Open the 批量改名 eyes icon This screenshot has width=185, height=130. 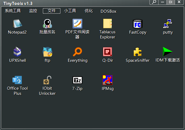(x=47, y=24)
